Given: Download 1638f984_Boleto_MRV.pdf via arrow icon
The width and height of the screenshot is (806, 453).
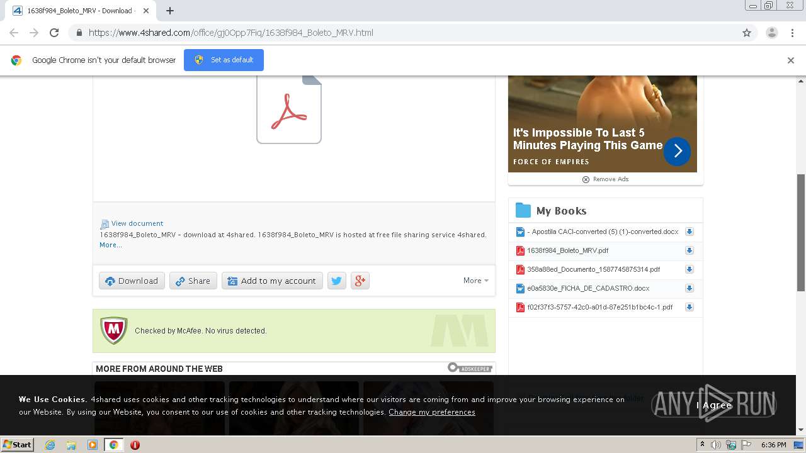Looking at the screenshot, I should click(690, 250).
